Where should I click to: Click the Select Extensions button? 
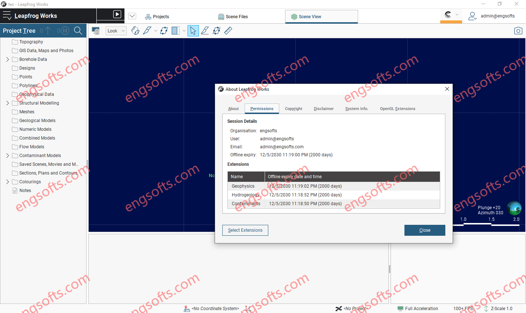(x=245, y=230)
